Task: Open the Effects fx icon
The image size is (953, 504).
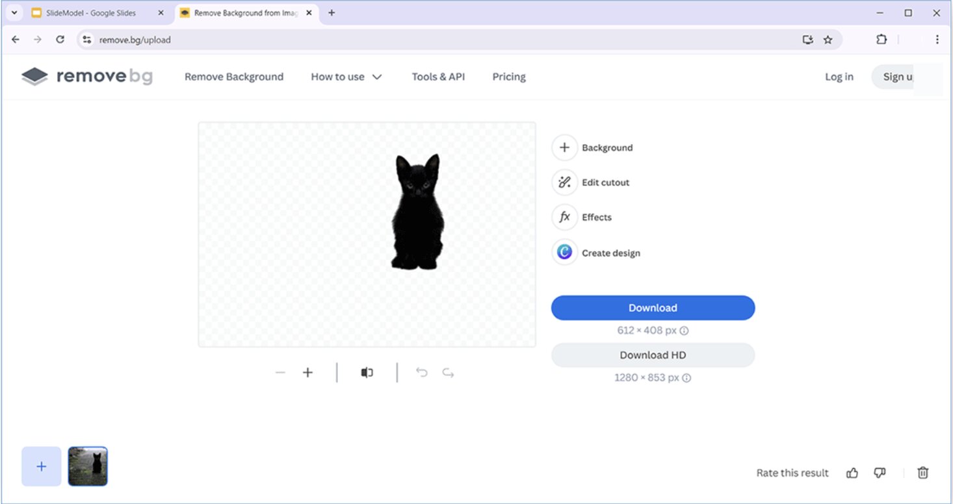Action: coord(564,217)
